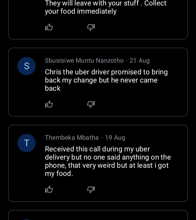The height and width of the screenshot is (220, 196).
Task: Tap the line 'Received this call during my uber'
Action: pos(97,149)
